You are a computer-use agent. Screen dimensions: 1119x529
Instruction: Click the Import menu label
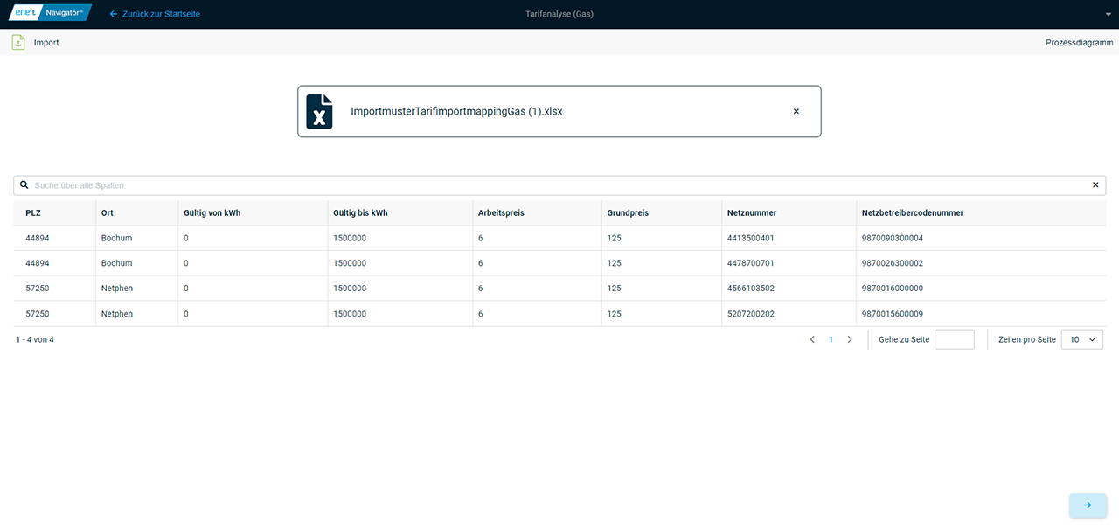(x=46, y=42)
